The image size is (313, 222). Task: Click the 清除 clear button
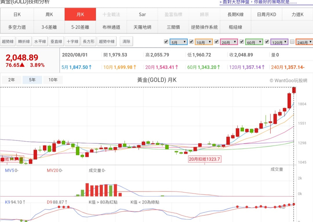point(126,42)
